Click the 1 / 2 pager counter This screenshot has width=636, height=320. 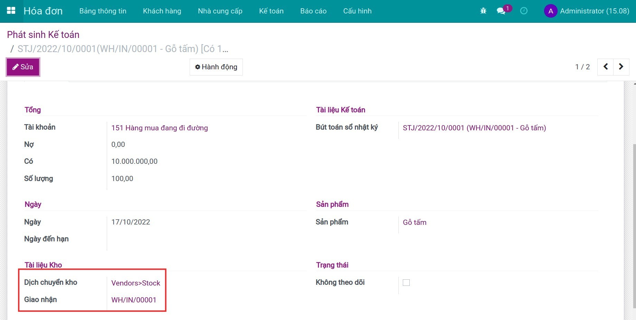tap(582, 67)
